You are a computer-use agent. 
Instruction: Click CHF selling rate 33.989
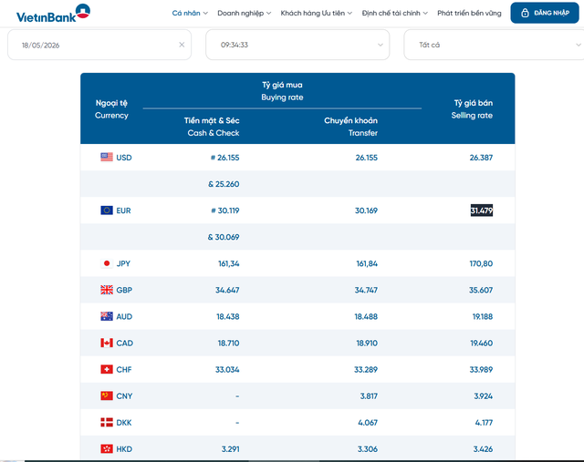[481, 369]
